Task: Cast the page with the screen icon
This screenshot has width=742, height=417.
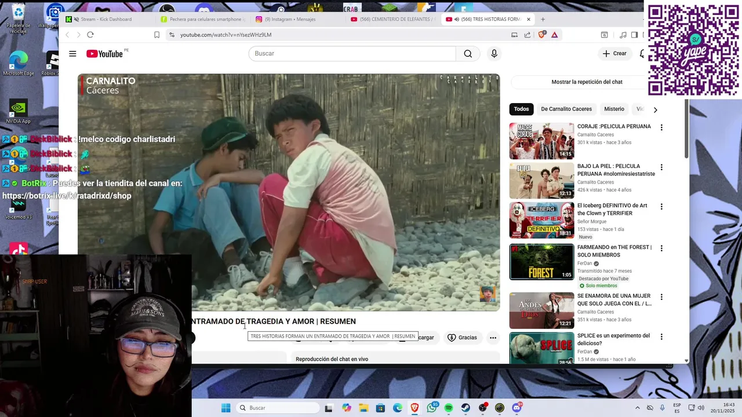Action: pos(514,35)
